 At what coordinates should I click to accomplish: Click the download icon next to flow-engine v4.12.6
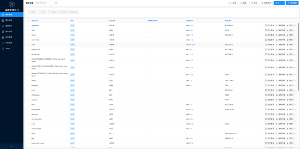(x=193, y=109)
